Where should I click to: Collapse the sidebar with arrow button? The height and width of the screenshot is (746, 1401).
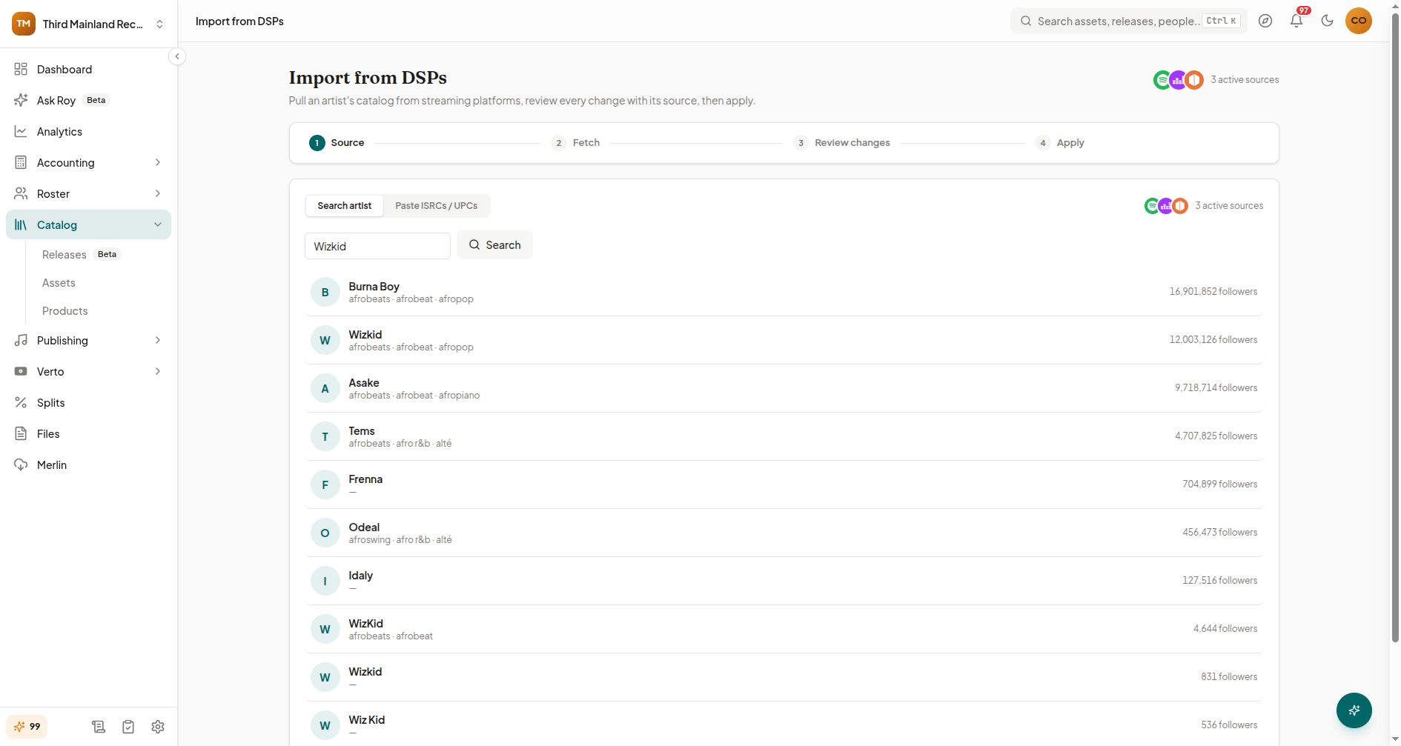point(177,56)
